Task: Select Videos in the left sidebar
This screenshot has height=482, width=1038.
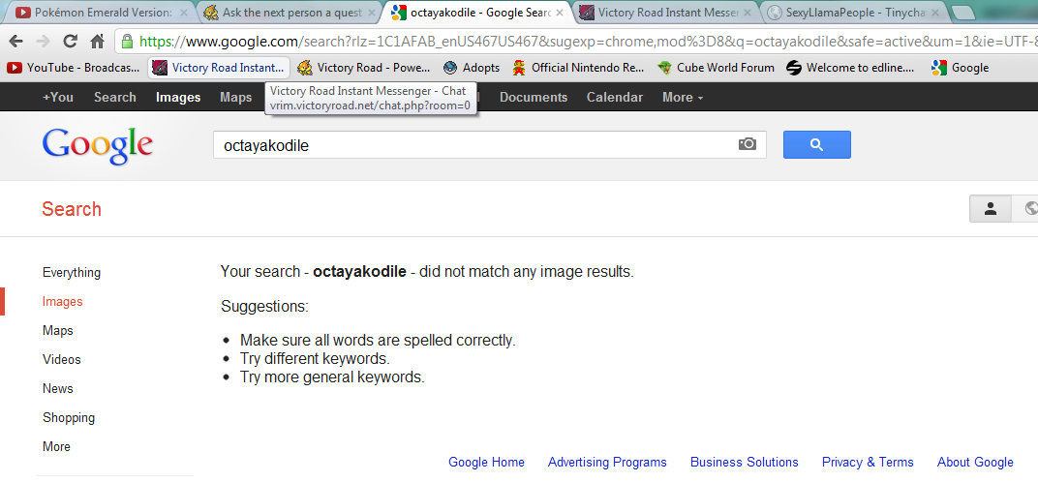Action: (62, 359)
